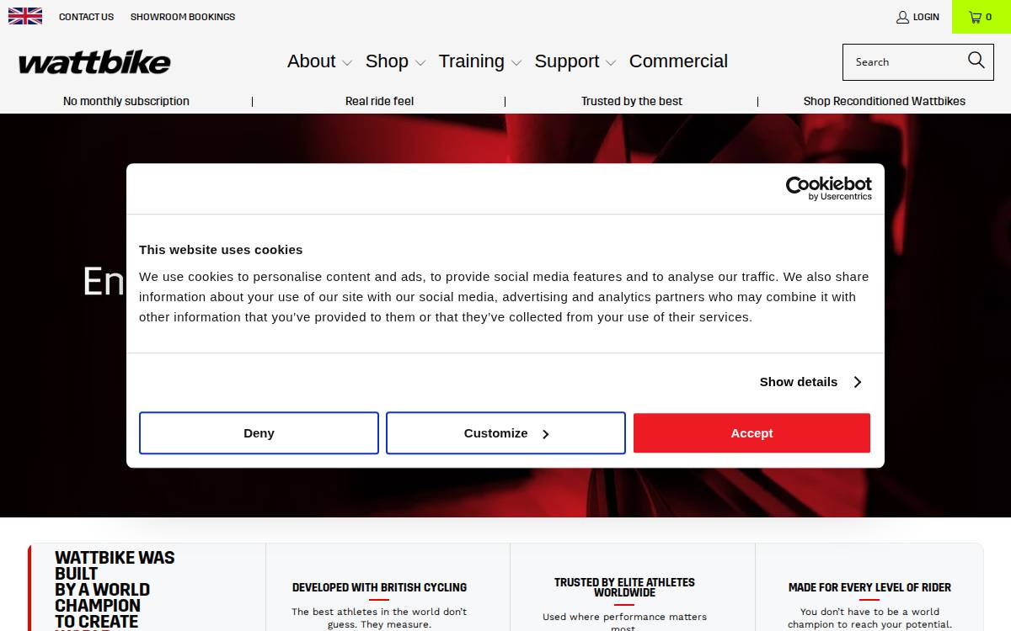
Task: Click 'This website uses cookies' heading
Action: [221, 250]
